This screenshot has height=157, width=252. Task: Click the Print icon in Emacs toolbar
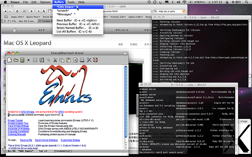click(82, 60)
